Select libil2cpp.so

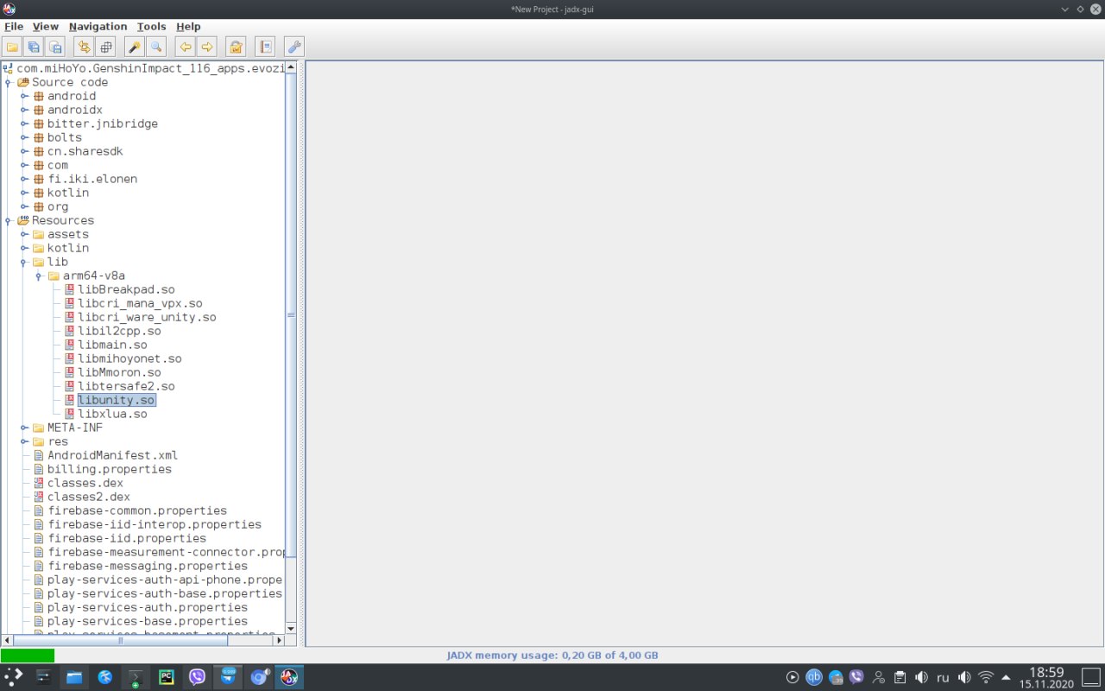click(119, 331)
